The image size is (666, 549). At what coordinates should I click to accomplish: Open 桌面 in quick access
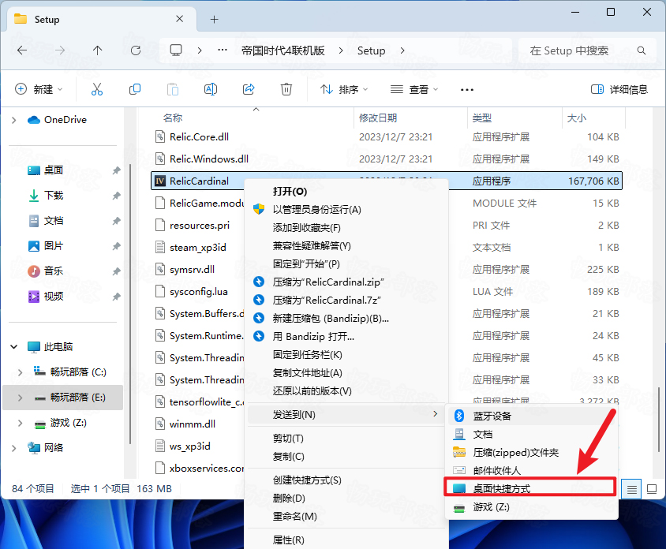point(54,170)
